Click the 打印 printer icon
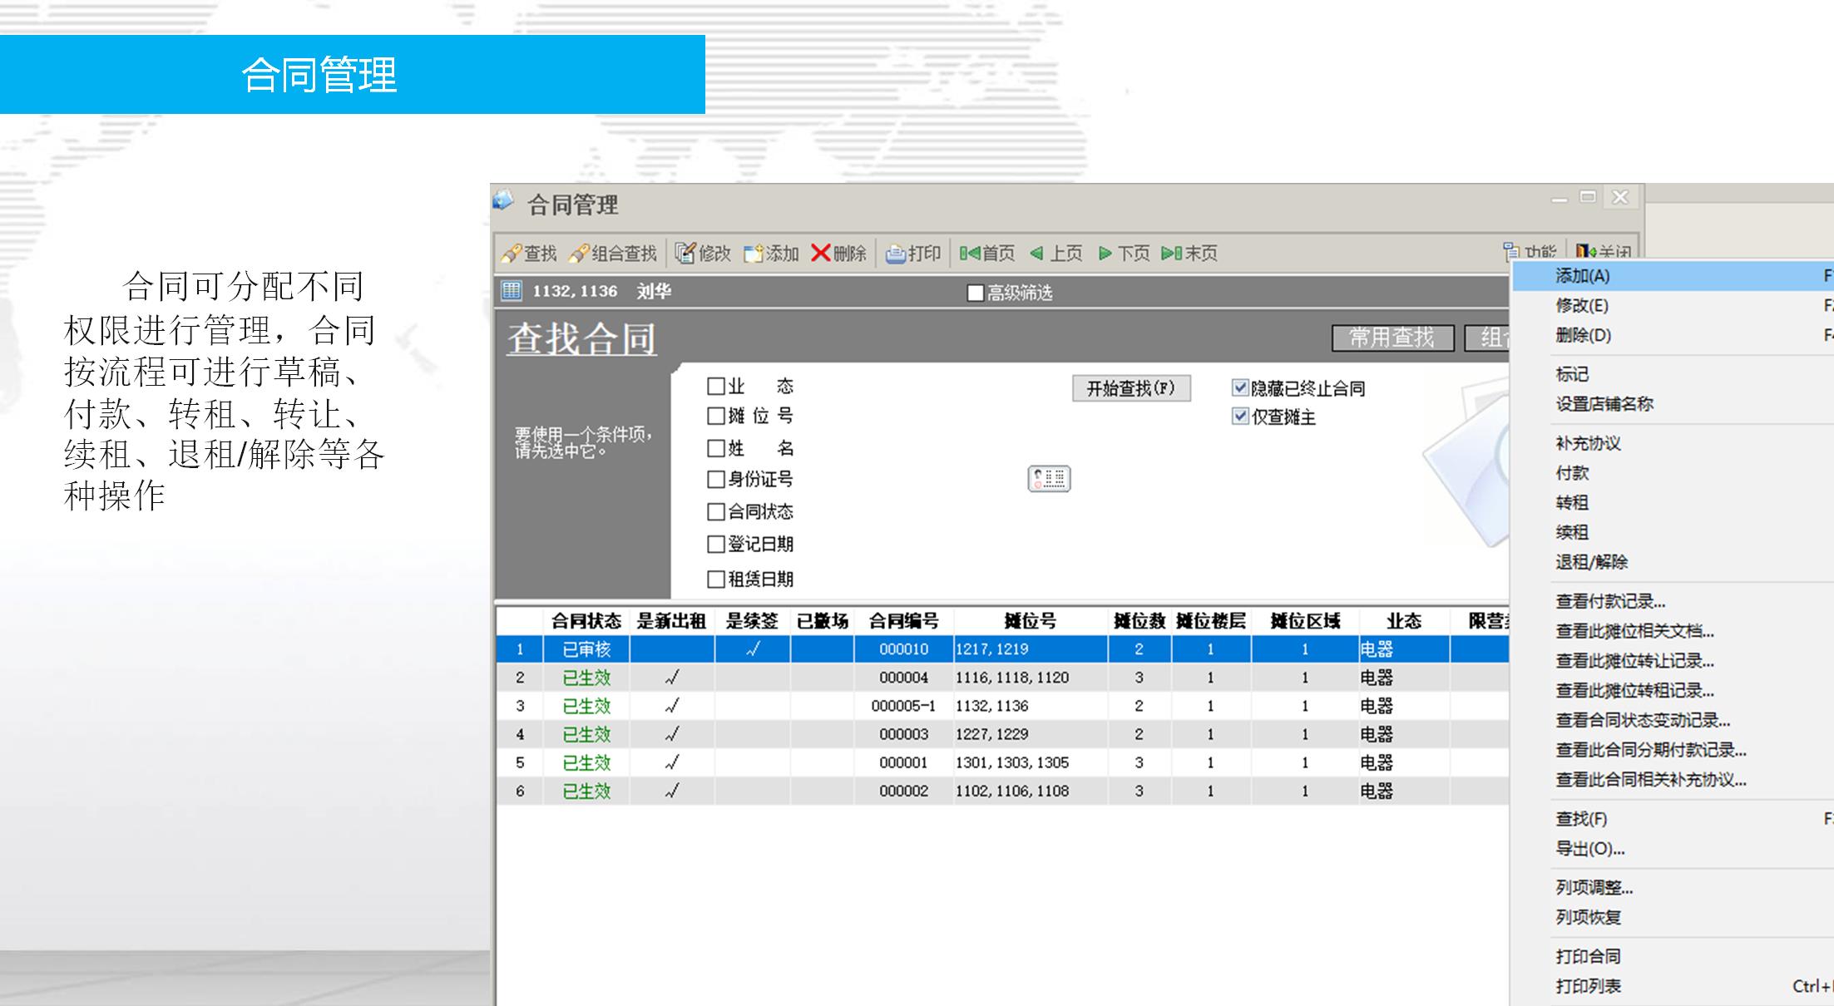Viewport: 1834px width, 1006px height. tap(896, 254)
